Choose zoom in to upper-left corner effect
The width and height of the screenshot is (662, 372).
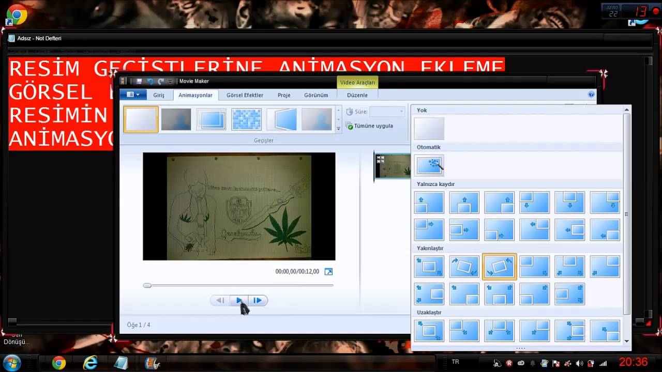pos(535,267)
